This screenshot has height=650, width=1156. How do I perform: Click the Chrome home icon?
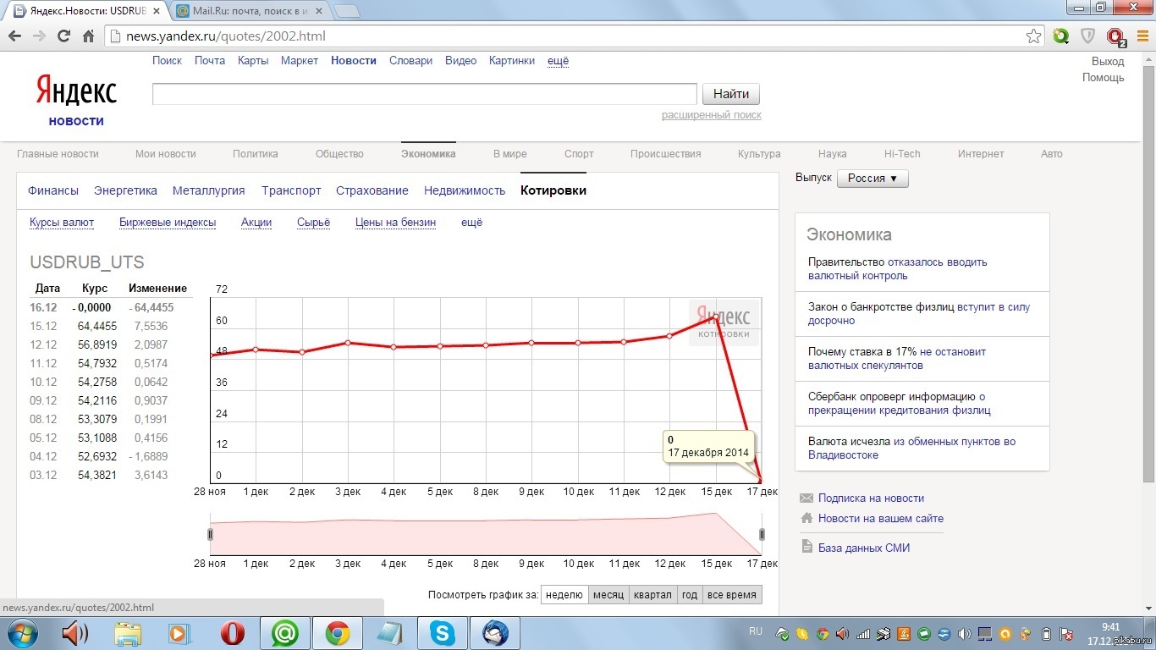88,36
